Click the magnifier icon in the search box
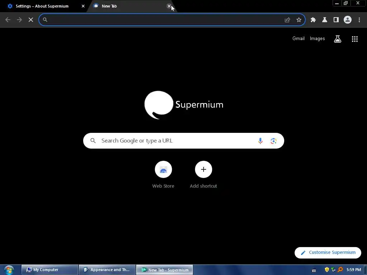Image resolution: width=367 pixels, height=275 pixels. coord(93,141)
